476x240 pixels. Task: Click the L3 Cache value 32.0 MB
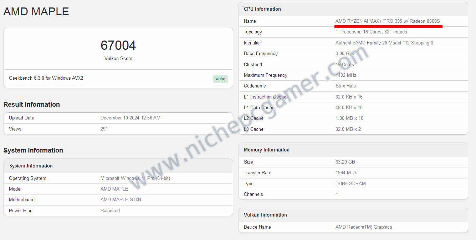(x=348, y=129)
